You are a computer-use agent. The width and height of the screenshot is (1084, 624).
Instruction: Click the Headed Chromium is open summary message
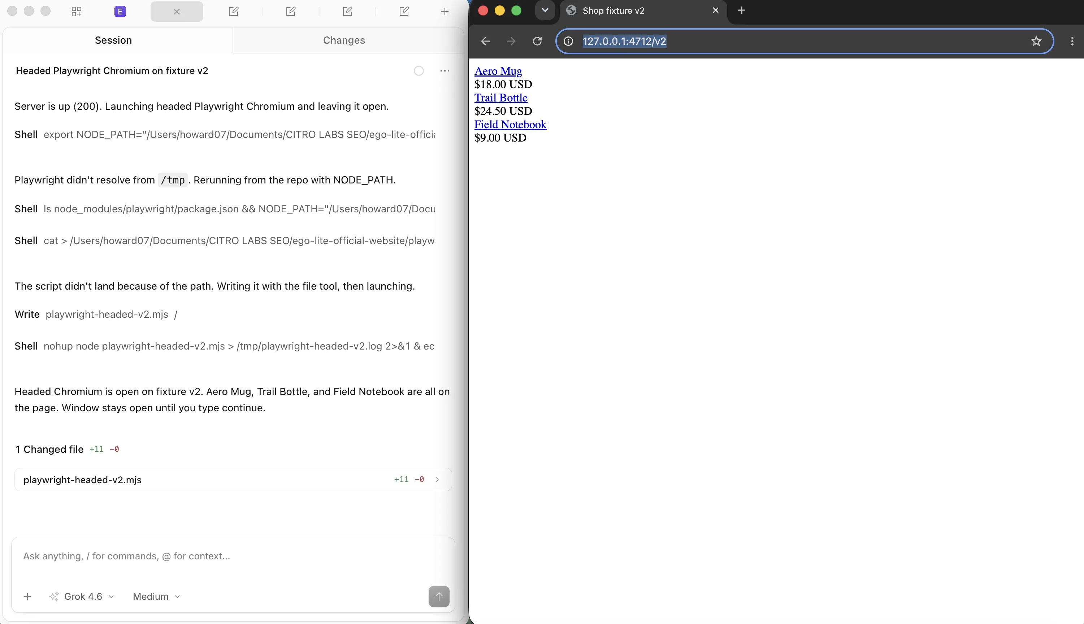pos(232,399)
